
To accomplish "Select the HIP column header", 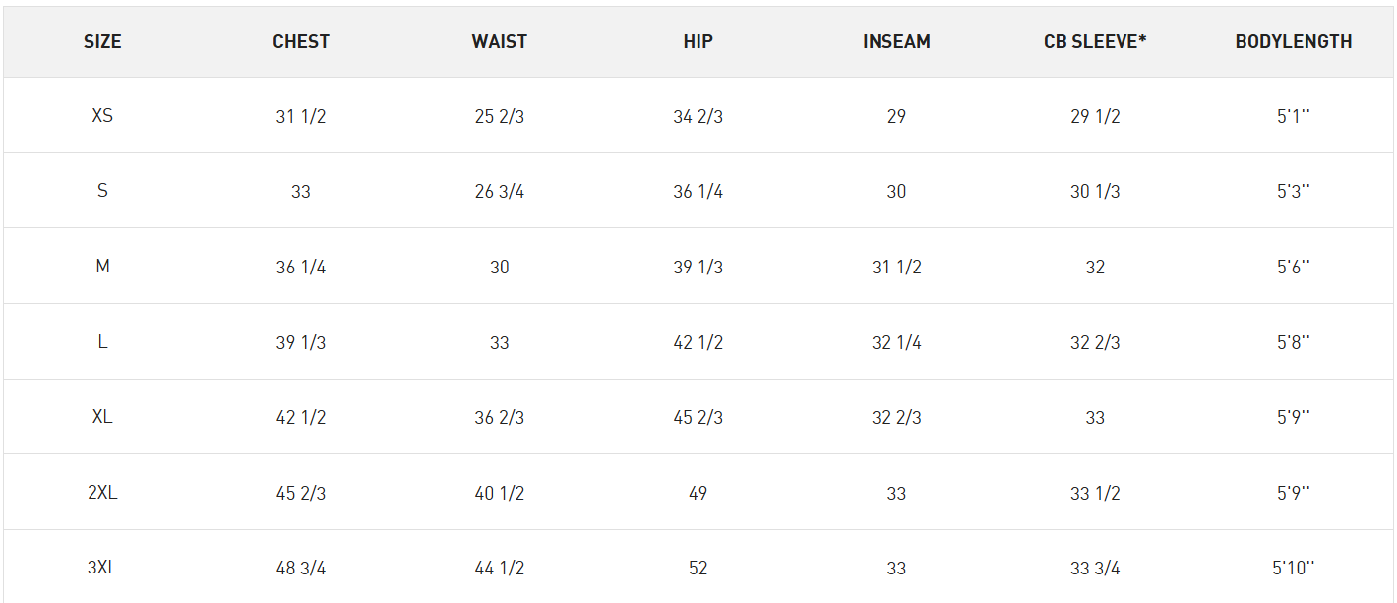I will tap(698, 42).
